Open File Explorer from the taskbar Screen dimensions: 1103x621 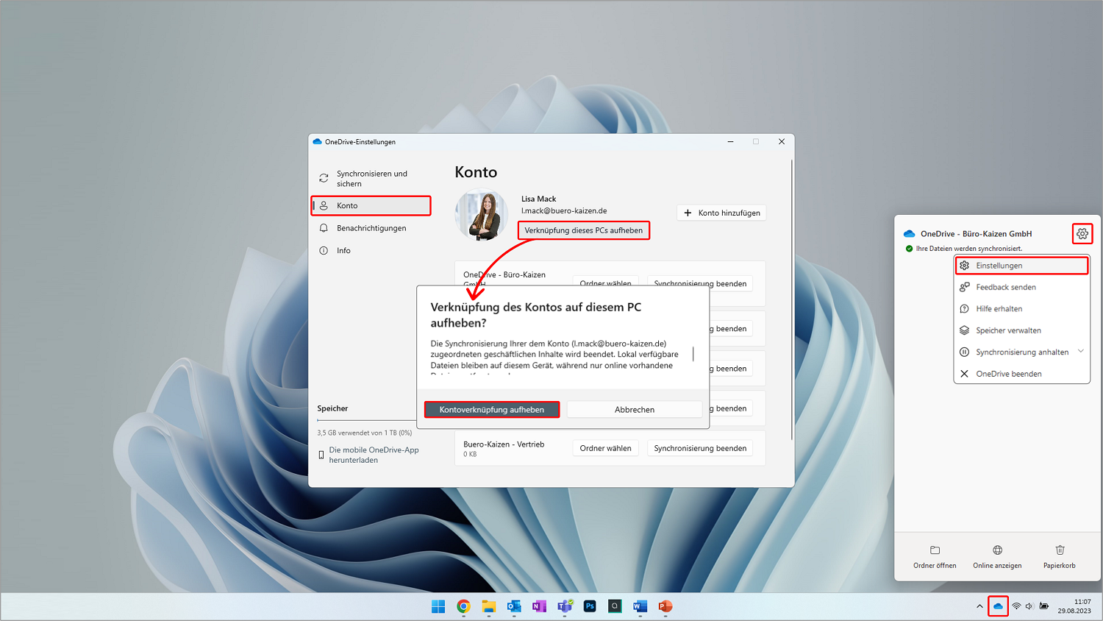pyautogui.click(x=489, y=606)
